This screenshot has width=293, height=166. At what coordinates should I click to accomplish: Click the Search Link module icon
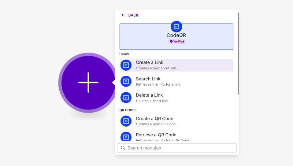[x=126, y=81]
